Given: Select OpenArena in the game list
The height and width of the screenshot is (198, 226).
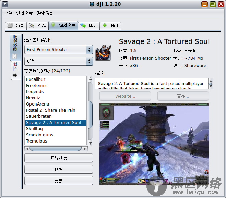Looking at the screenshot, I should tap(56, 104).
